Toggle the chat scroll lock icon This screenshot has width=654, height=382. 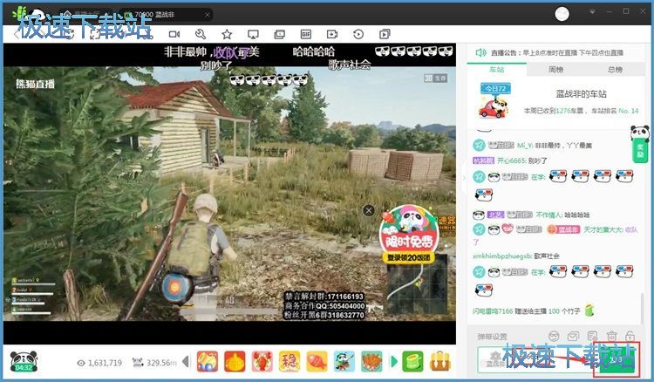pyautogui.click(x=630, y=336)
